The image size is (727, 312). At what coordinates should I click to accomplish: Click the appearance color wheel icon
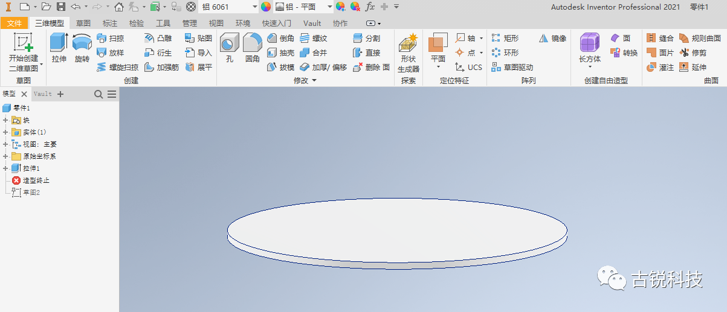click(x=266, y=7)
